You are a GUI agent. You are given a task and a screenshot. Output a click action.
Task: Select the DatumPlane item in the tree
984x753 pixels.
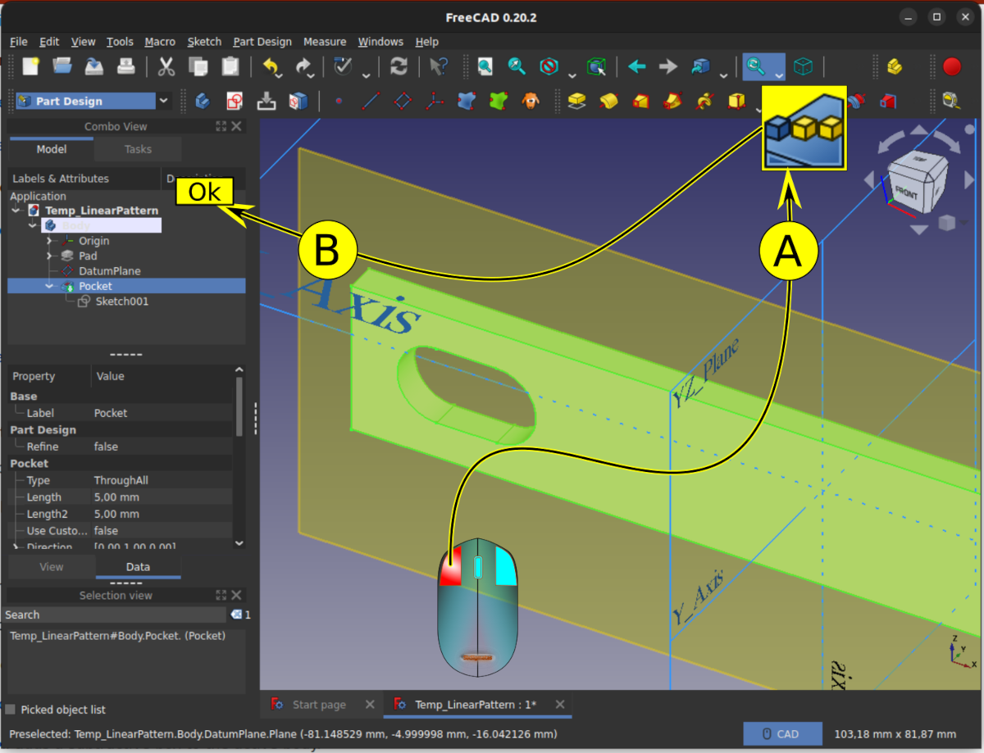pos(109,271)
